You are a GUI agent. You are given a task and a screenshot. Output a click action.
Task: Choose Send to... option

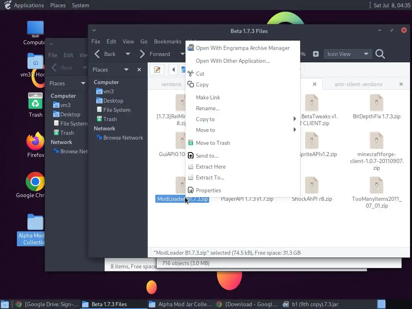(x=243, y=156)
